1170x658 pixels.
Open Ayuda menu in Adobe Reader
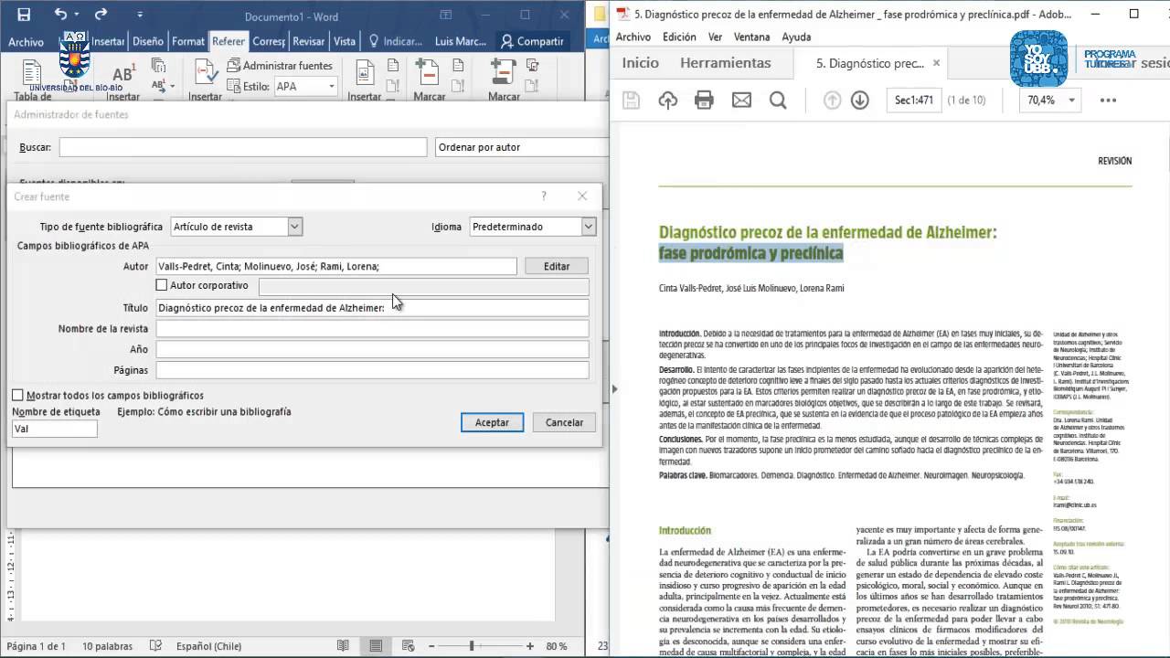click(x=796, y=37)
